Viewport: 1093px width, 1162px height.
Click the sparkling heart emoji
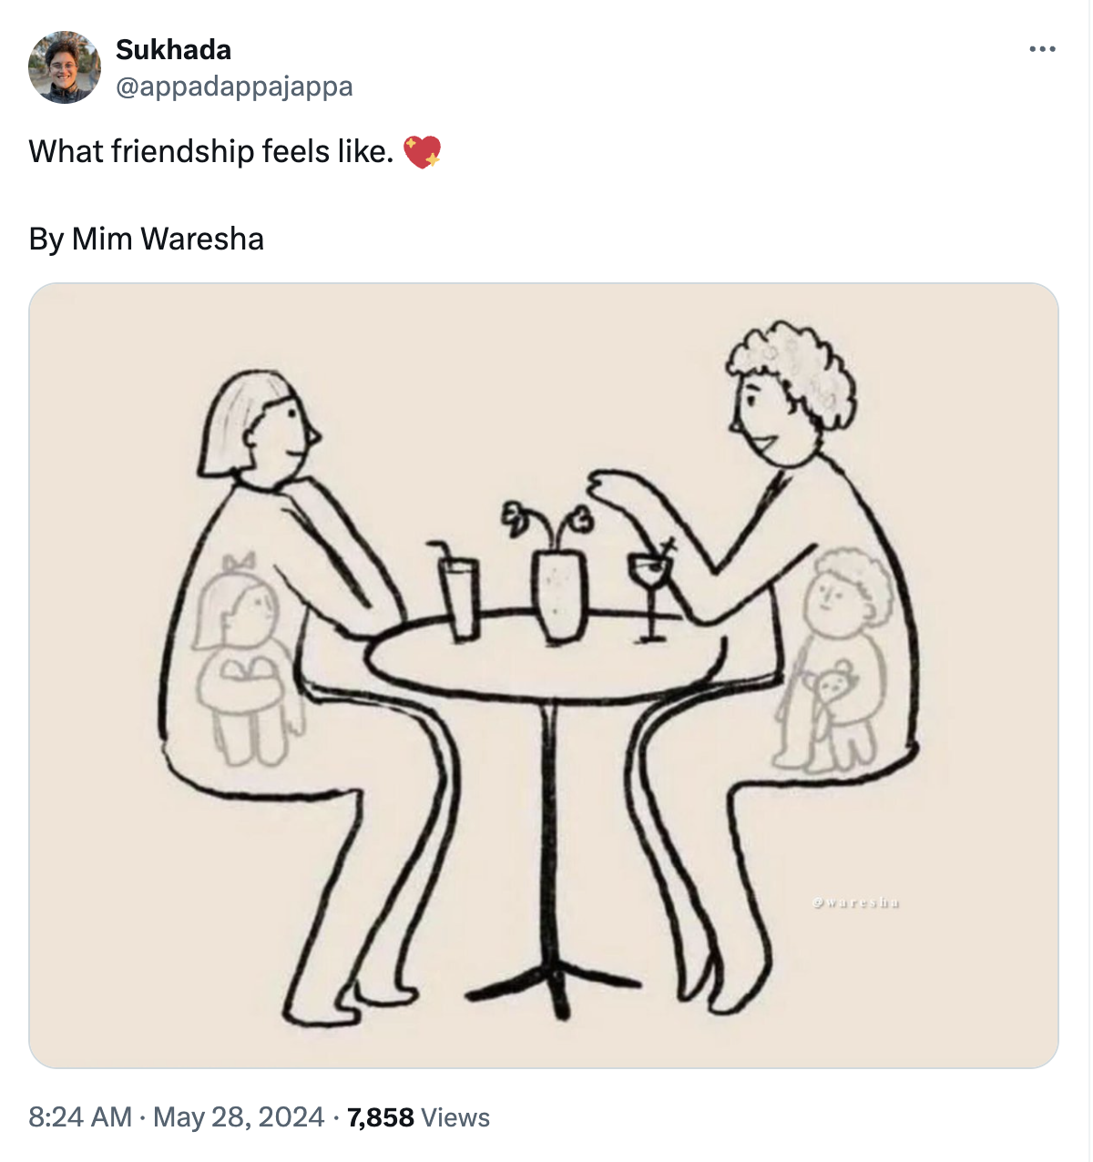point(422,151)
